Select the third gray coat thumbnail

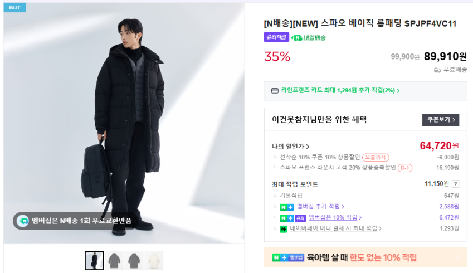coord(134,261)
